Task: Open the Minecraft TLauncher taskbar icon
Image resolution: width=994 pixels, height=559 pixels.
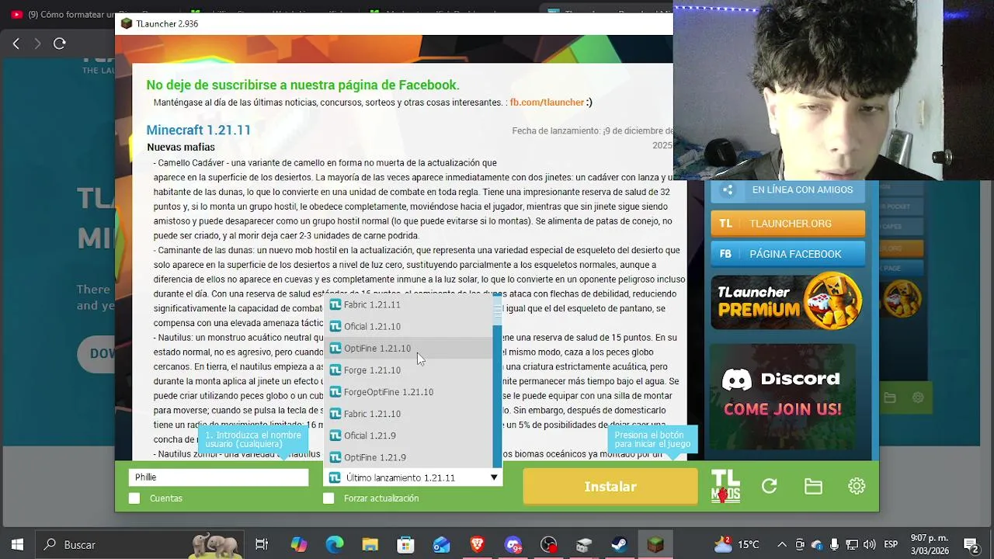Action: (x=655, y=545)
